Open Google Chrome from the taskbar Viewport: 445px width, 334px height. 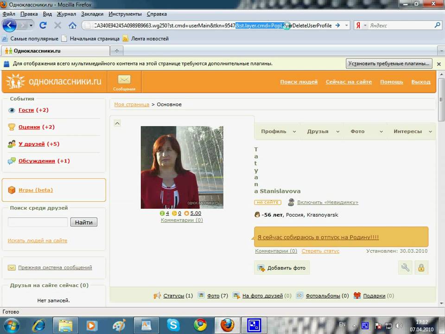200,325
